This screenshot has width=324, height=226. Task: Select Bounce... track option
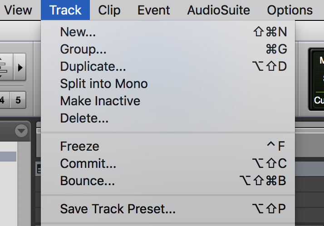click(x=168, y=181)
